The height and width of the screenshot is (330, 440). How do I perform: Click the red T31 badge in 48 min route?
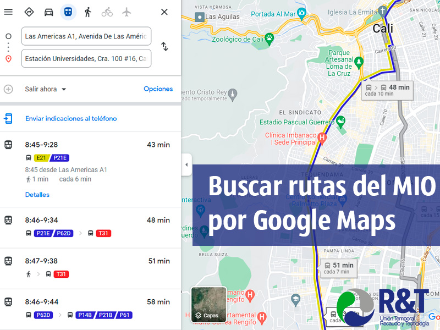(x=103, y=233)
